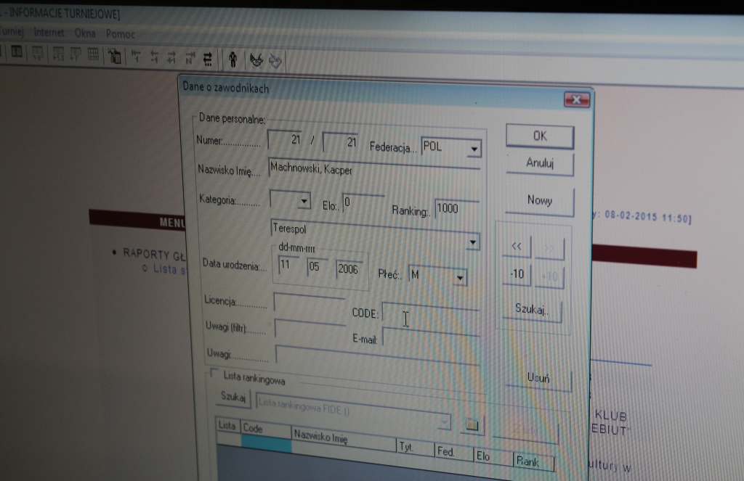
Task: Click the Nowy button
Action: coord(539,201)
